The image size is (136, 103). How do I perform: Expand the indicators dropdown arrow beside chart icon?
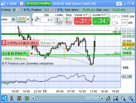(x=28, y=19)
